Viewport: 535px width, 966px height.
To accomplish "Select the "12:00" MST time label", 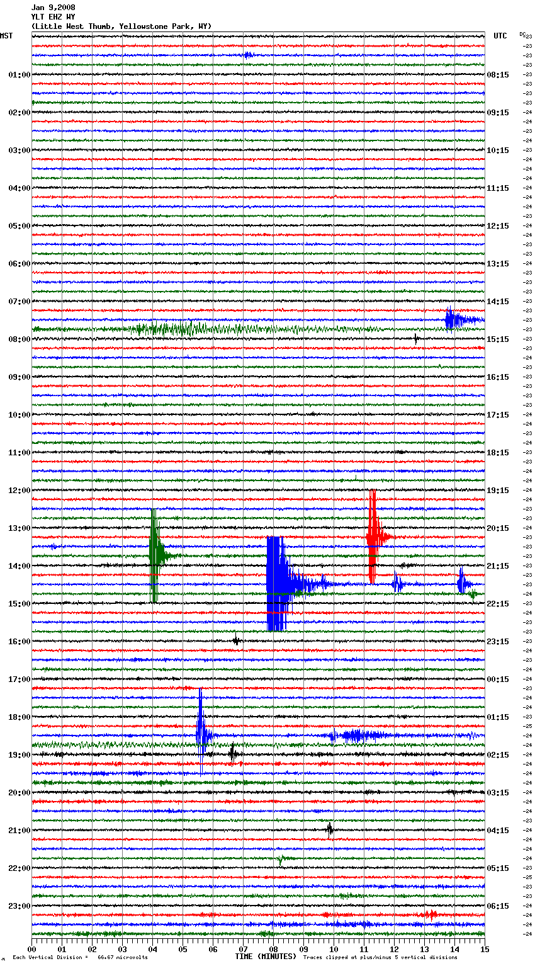I will (x=19, y=491).
